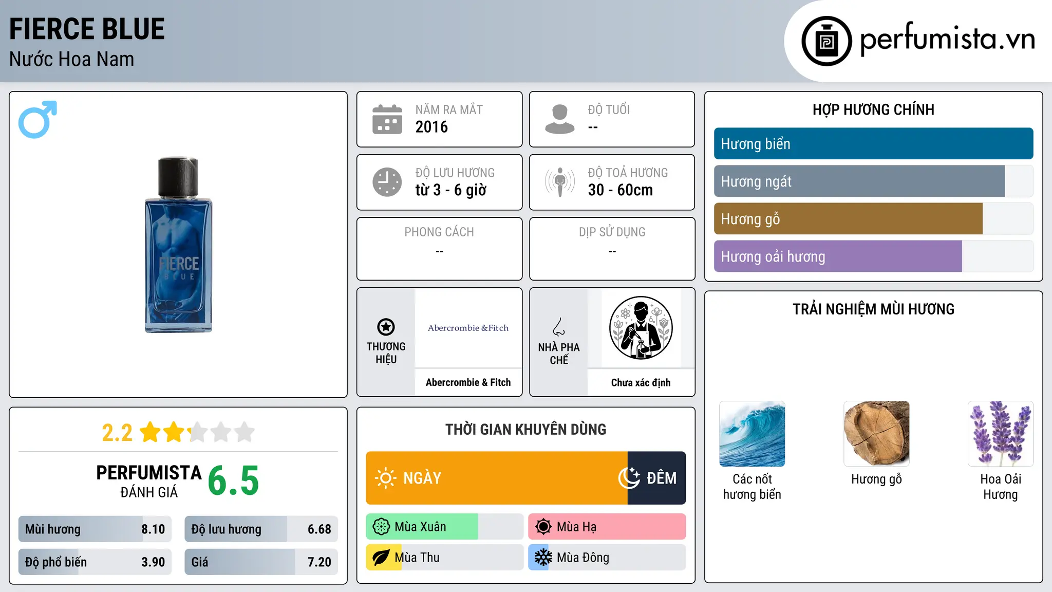
Task: Click the Thời gian khuyên dùng heading
Action: pyautogui.click(x=525, y=429)
